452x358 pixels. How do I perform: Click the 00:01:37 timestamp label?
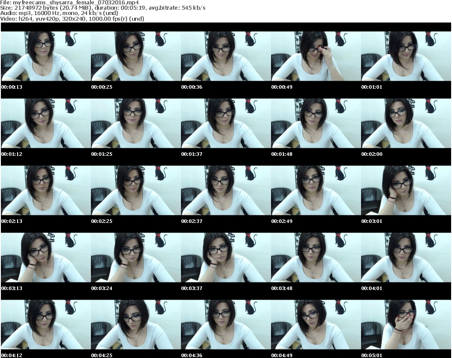click(192, 154)
